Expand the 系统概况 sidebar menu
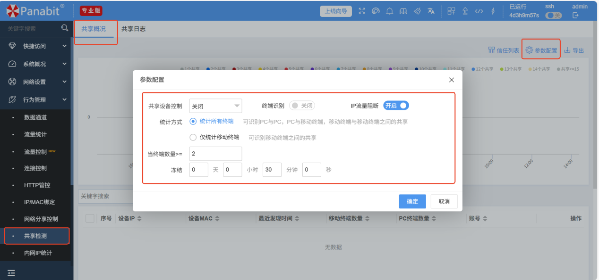The image size is (599, 280). point(37,64)
